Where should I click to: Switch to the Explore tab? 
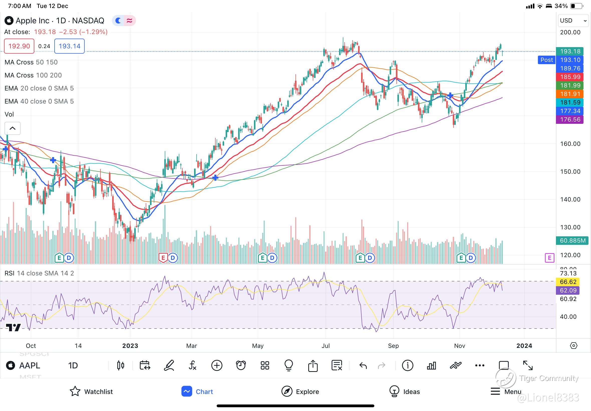[300, 392]
